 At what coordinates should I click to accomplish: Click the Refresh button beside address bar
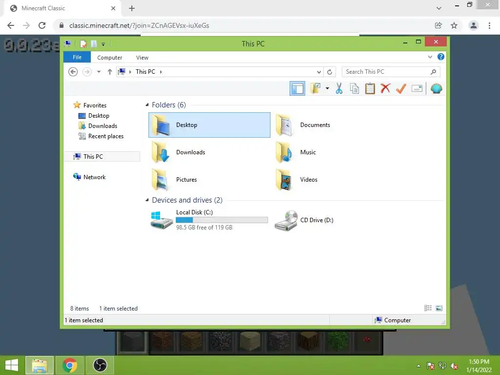[330, 72]
